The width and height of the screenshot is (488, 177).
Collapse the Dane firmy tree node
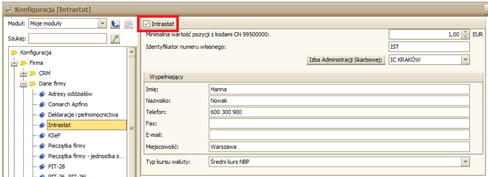pyautogui.click(x=24, y=84)
